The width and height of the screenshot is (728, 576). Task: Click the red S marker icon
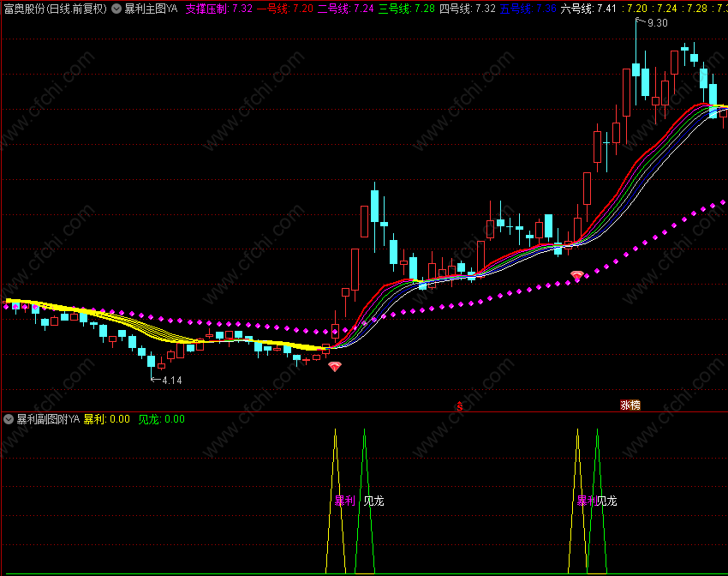[x=460, y=406]
